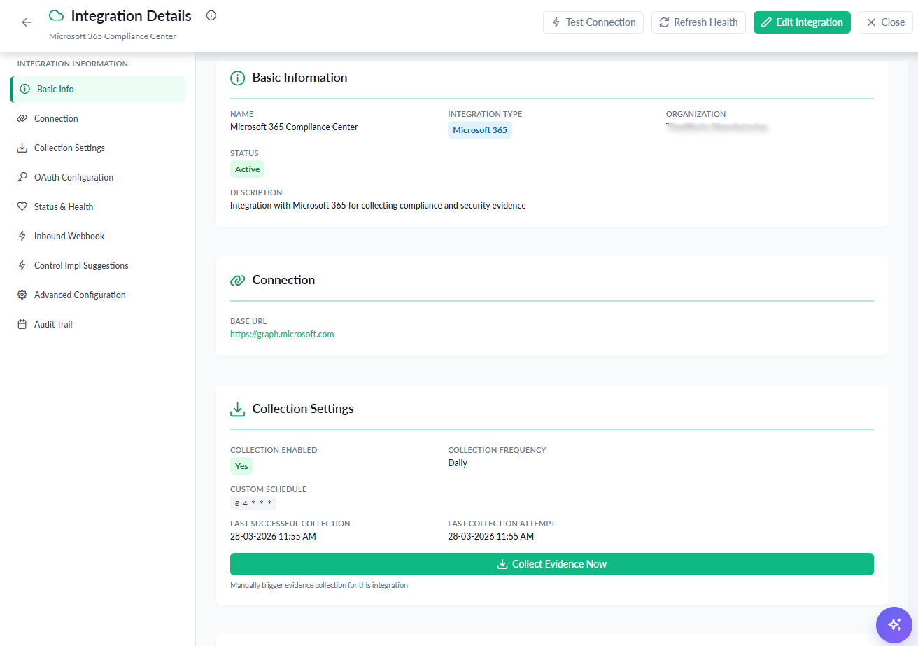Click the integration description text
The height and width of the screenshot is (646, 918).
[x=378, y=206]
